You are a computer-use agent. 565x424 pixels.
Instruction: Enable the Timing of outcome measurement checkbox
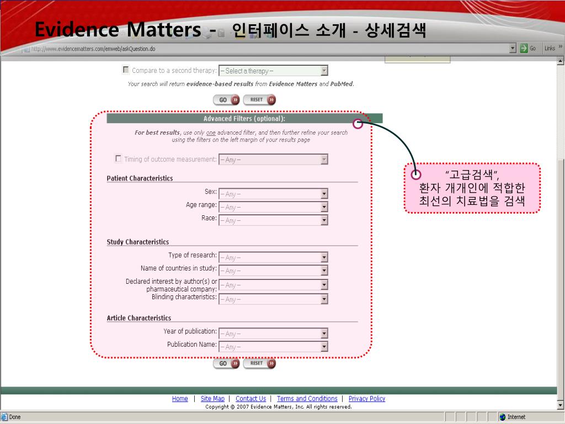point(118,158)
